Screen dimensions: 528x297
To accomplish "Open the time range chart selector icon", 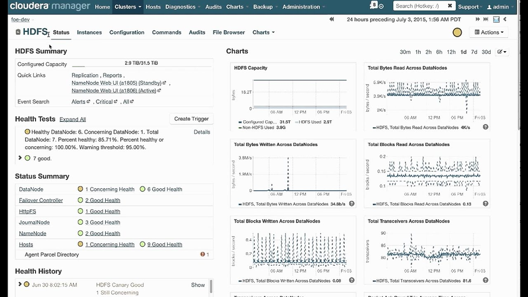I will point(496,19).
